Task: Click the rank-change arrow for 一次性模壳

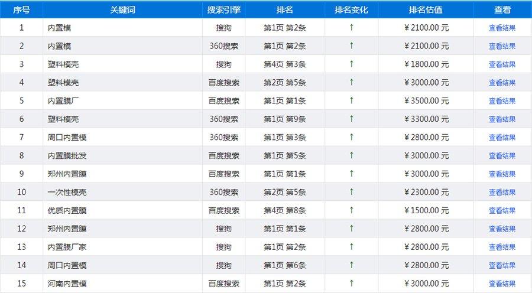Action: 351,192
